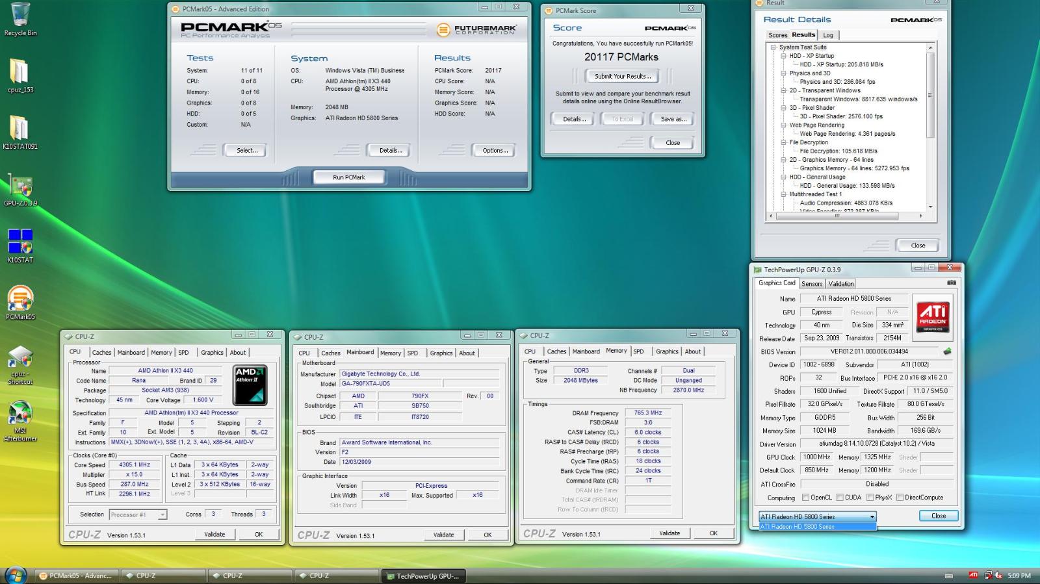The height and width of the screenshot is (584, 1040).
Task: Click Submit Your Results button
Action: 623,76
